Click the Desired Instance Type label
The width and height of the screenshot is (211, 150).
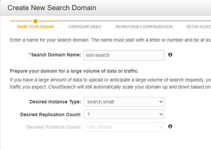tap(55, 101)
